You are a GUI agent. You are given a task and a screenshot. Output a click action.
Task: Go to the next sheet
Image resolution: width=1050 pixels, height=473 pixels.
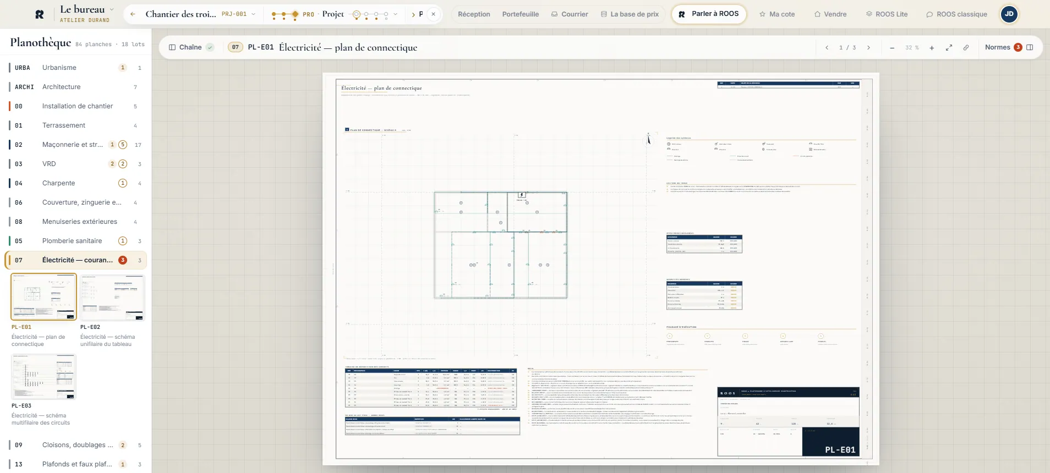868,48
